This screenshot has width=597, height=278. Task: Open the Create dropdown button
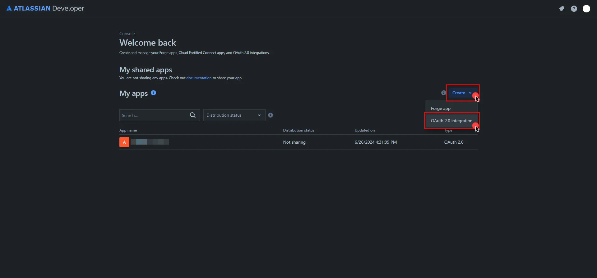[462, 93]
